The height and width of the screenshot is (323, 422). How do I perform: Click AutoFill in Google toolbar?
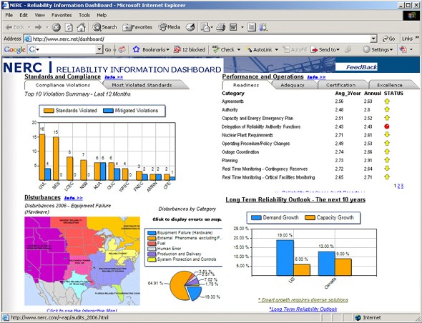[x=295, y=49]
